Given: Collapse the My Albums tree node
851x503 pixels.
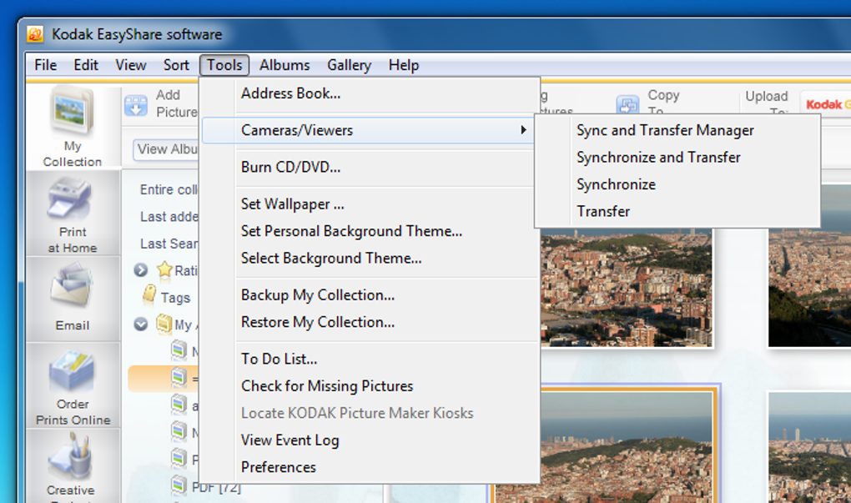Looking at the screenshot, I should pyautogui.click(x=141, y=324).
